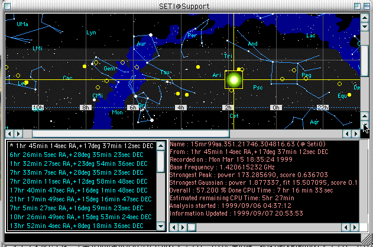
Task: Click the Gem constellation label
Action: coord(109,69)
